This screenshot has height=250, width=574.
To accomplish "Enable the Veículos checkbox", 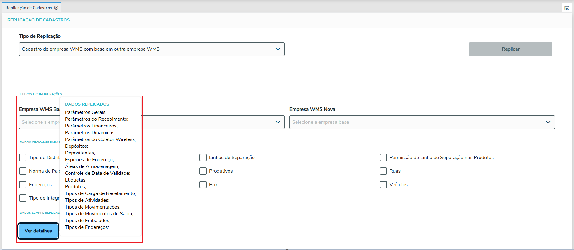I will 383,185.
